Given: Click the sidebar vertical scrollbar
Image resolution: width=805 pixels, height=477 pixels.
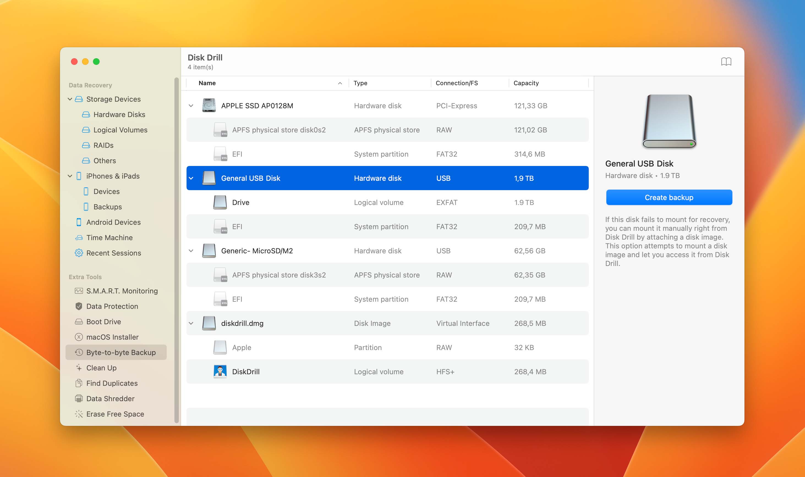Looking at the screenshot, I should pos(176,250).
